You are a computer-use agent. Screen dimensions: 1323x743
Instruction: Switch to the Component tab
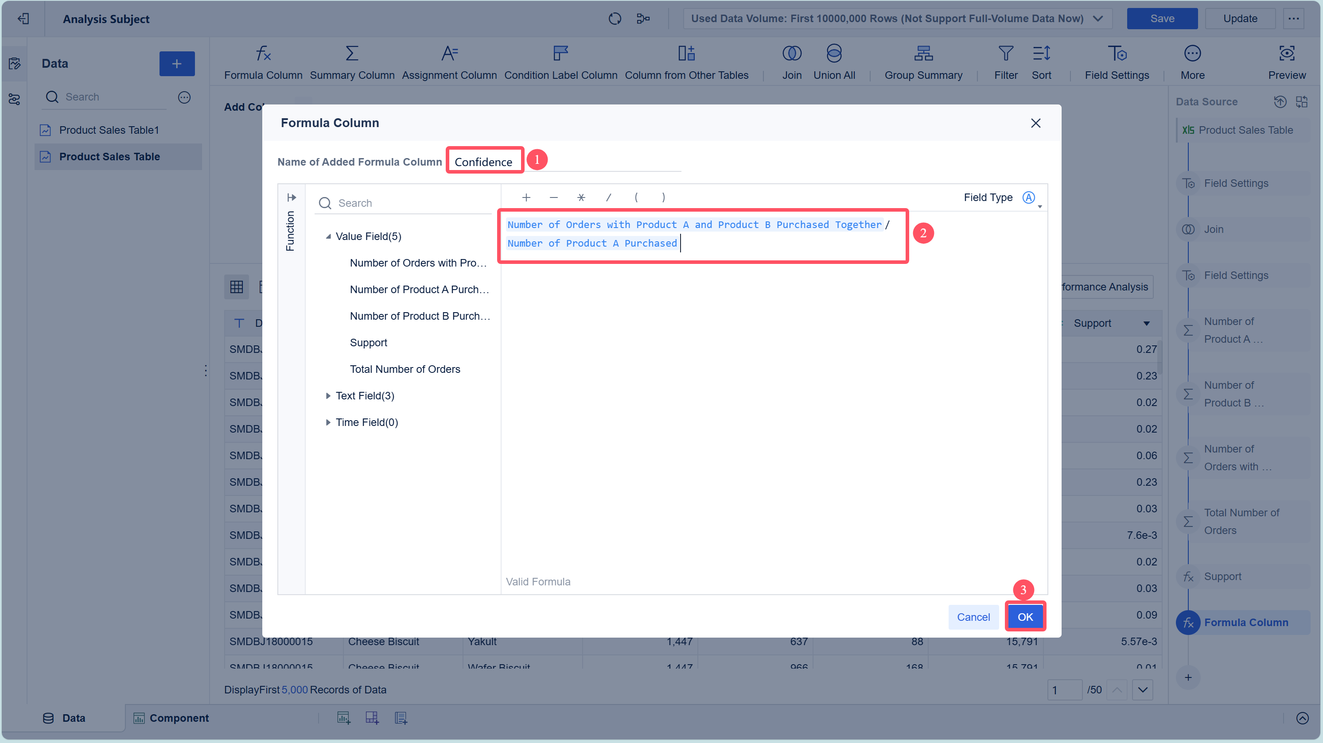point(171,718)
